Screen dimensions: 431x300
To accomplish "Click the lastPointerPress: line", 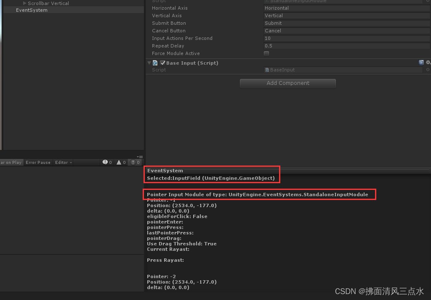I will click(x=170, y=233).
